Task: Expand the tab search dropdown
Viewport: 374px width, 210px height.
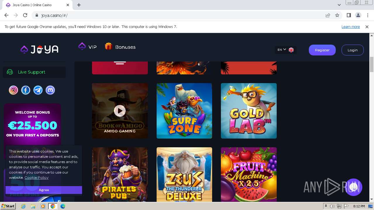Action: point(339,5)
